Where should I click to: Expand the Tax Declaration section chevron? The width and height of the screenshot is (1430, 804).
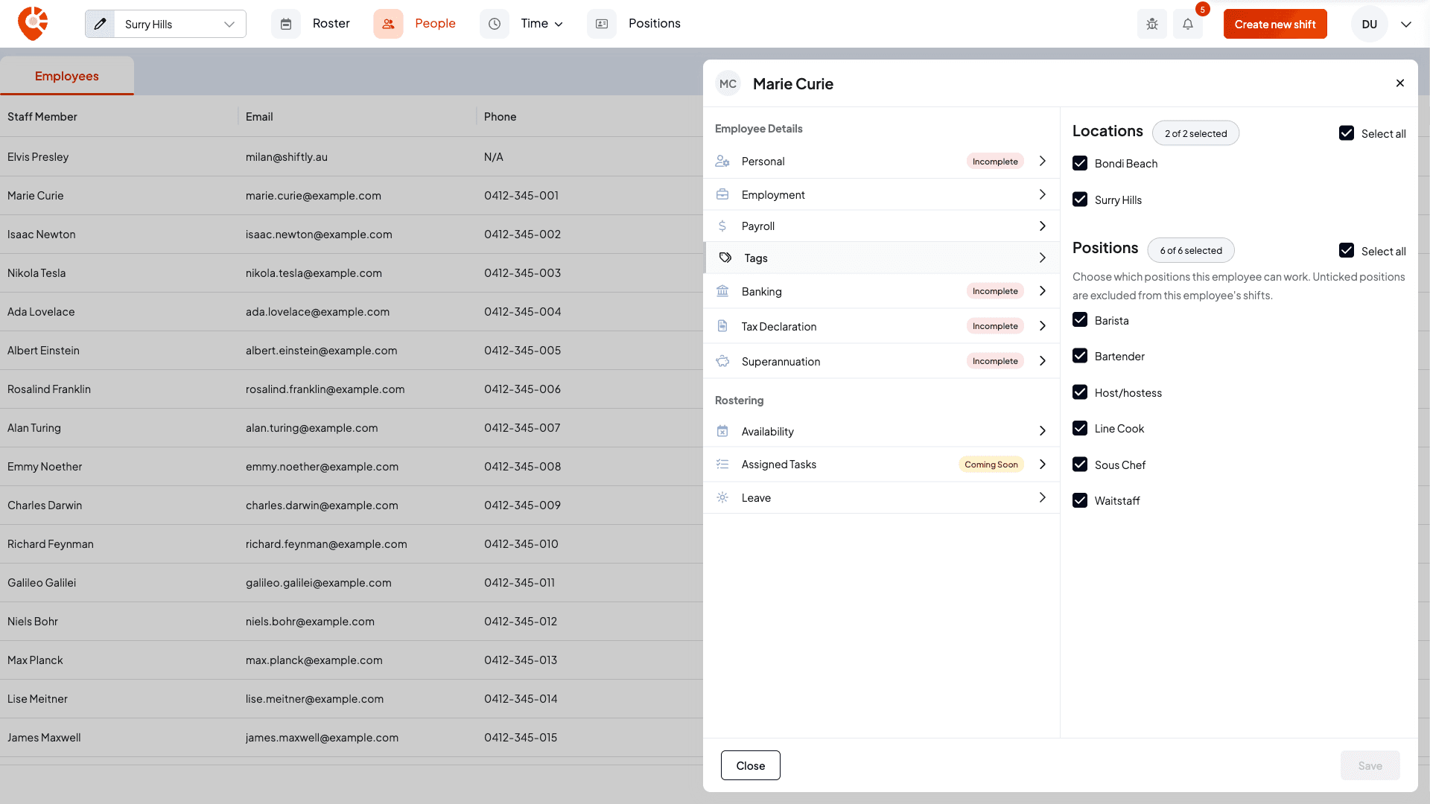pos(1043,326)
